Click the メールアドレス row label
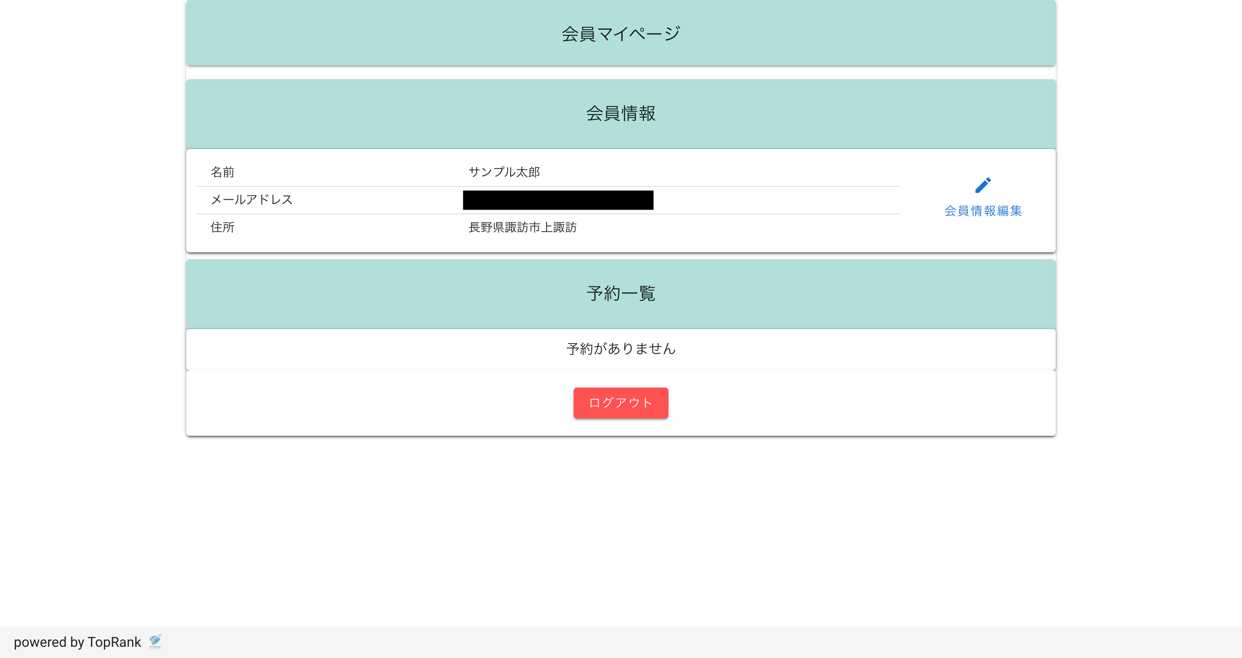 click(251, 200)
